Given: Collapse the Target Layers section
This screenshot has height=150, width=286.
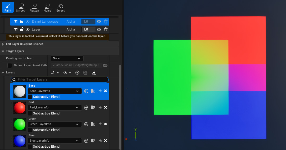Looking at the screenshot, I should click(3, 51).
